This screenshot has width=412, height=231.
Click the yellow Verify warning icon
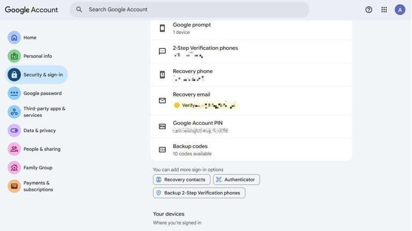177,105
